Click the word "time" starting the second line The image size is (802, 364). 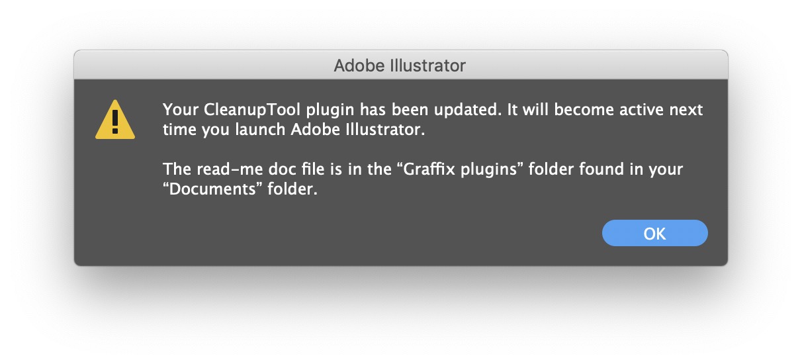178,130
